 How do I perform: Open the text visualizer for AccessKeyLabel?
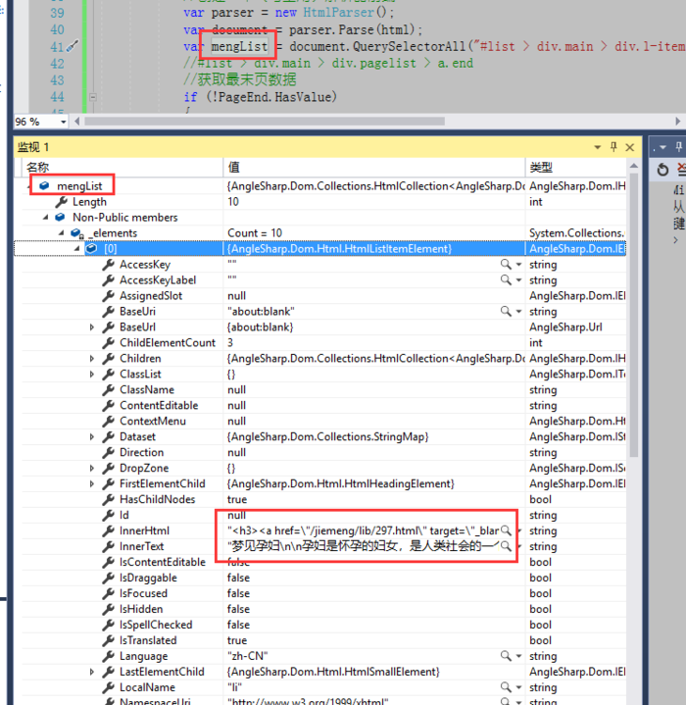tap(506, 280)
